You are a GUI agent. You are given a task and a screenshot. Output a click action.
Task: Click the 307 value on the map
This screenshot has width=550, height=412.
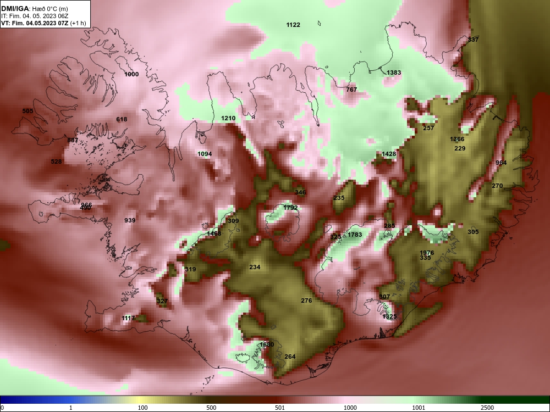coord(384,297)
